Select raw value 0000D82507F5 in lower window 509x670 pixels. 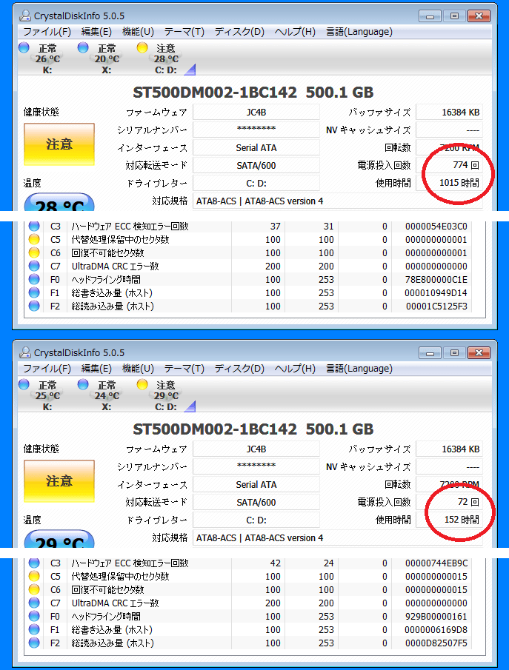(x=436, y=643)
